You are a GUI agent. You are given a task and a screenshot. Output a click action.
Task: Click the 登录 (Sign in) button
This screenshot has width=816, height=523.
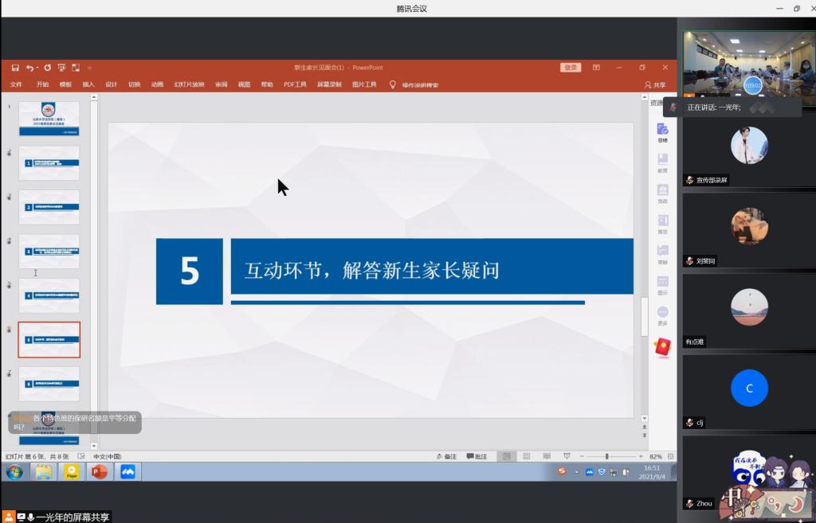tap(570, 68)
